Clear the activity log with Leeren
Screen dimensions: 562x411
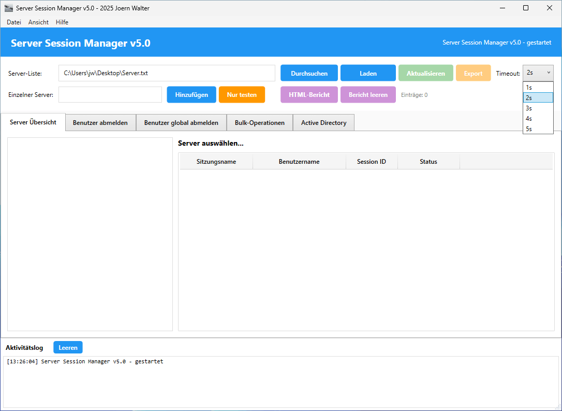(x=68, y=347)
